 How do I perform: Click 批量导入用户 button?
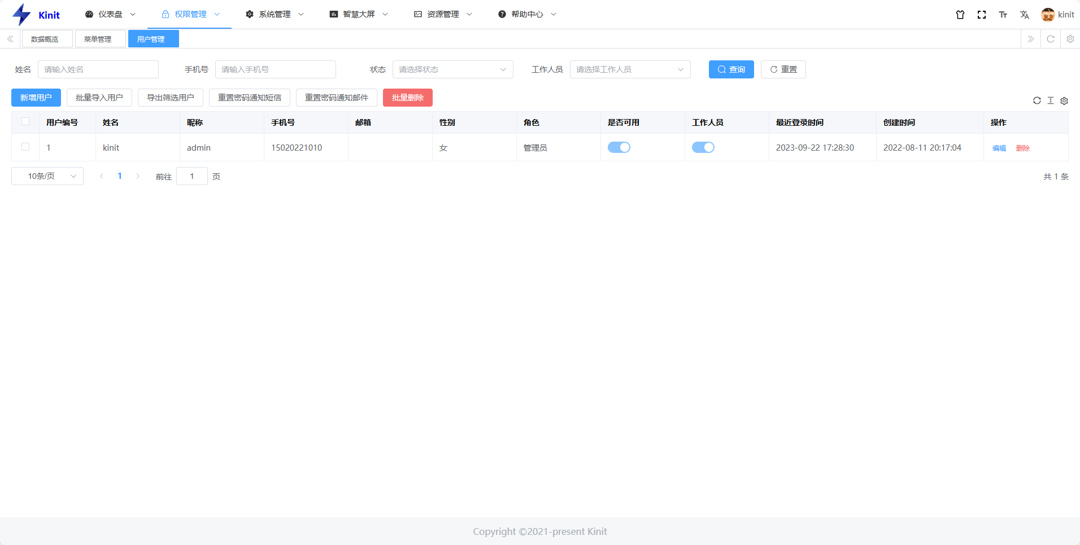(99, 98)
